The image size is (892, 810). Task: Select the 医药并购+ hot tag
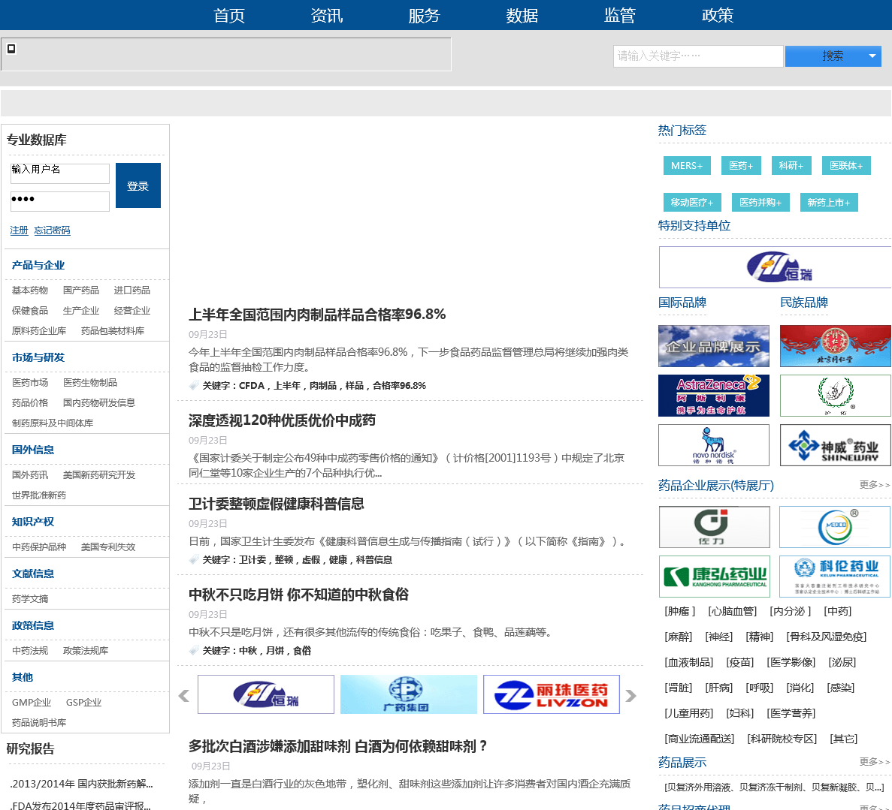click(x=760, y=203)
